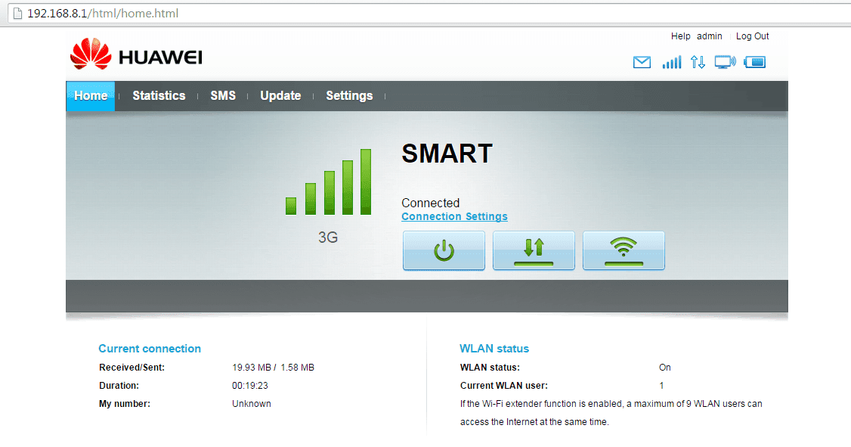Click the My number value Unknown

(x=251, y=404)
